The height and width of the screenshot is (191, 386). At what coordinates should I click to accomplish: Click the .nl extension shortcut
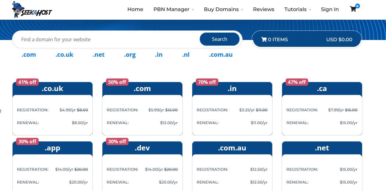tap(186, 55)
